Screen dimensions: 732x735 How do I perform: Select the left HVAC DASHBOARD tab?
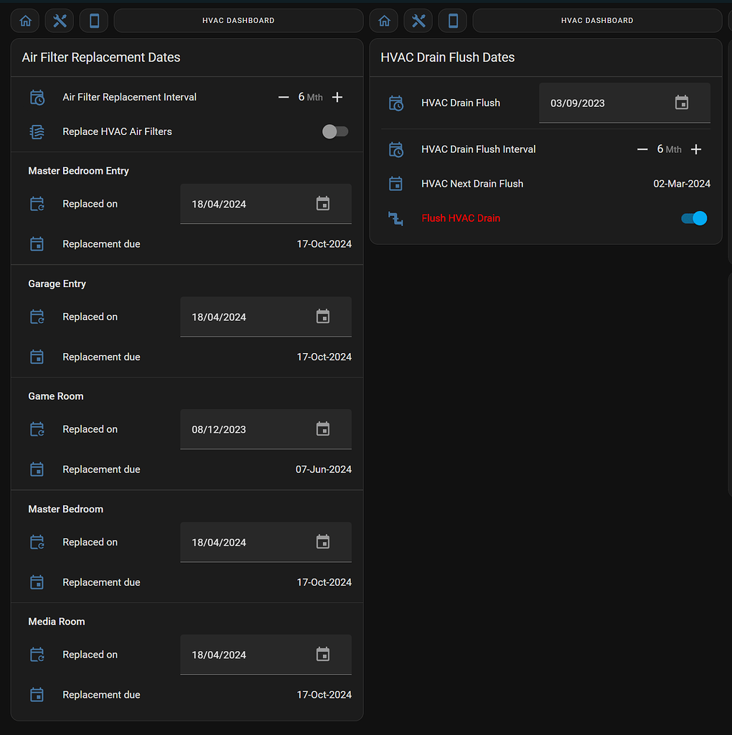point(238,20)
